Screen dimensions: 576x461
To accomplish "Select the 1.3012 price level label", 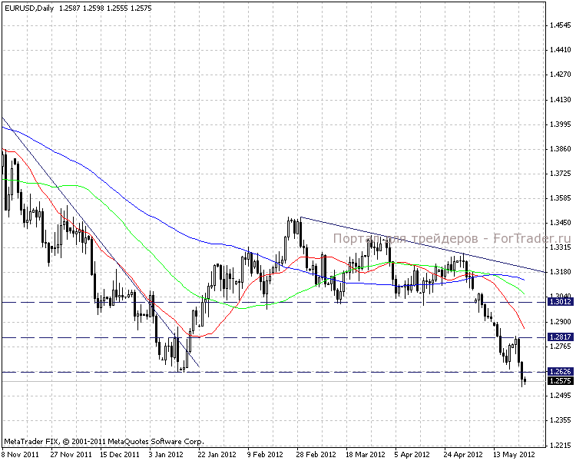I will click(x=560, y=302).
